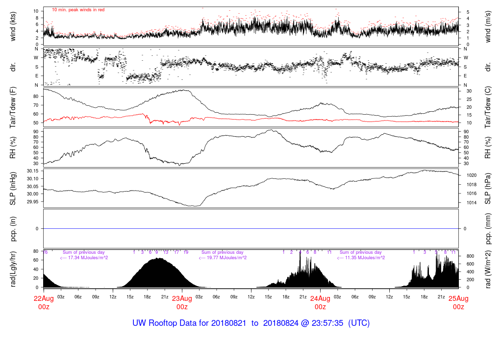Click the '800' W/m^2 tick value
This screenshot has height=343, width=502.
click(470, 256)
